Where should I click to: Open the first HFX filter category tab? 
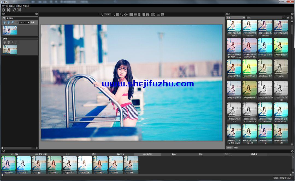14,154
